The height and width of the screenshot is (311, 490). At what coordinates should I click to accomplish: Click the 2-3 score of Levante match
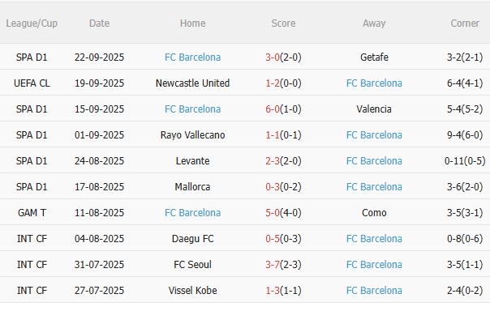pos(273,160)
